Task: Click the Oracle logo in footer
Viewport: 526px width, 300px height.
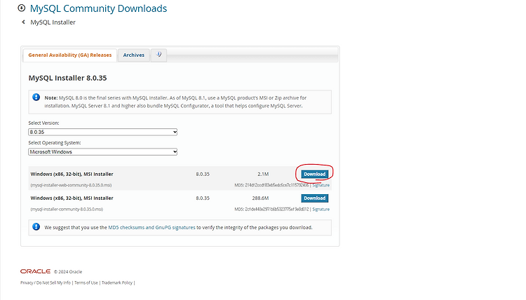Action: [x=35, y=271]
